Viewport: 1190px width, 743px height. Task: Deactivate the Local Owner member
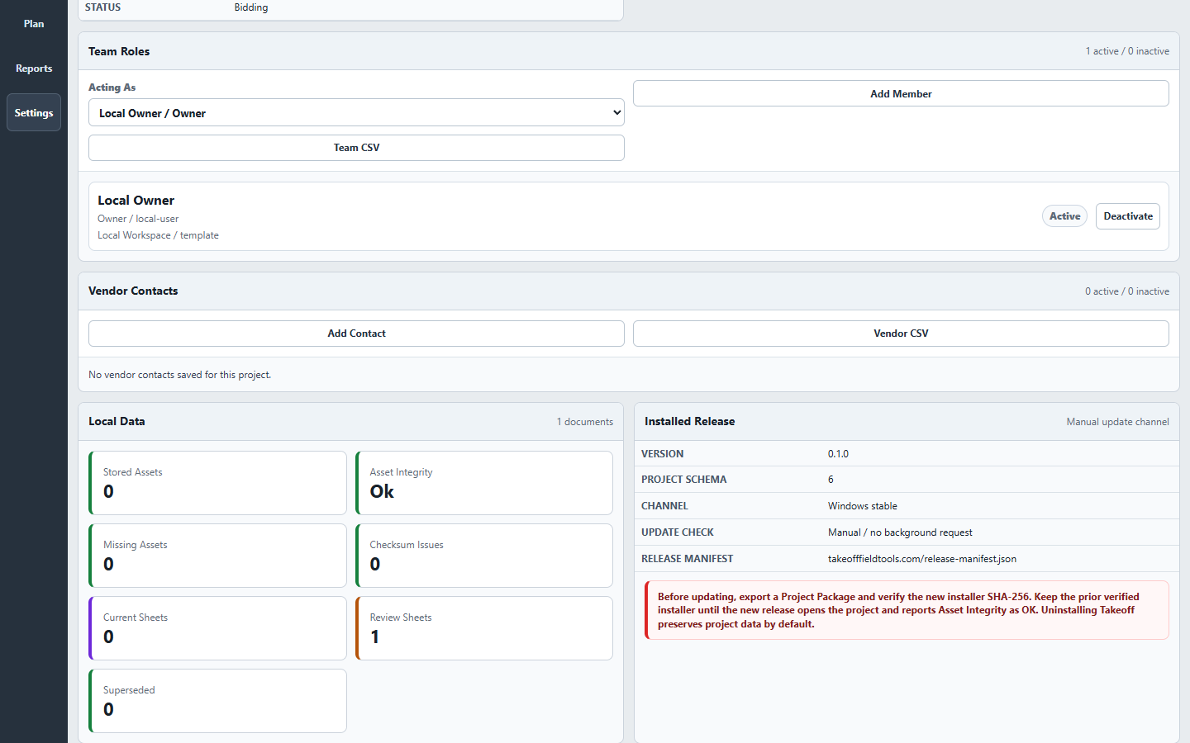[x=1128, y=216]
